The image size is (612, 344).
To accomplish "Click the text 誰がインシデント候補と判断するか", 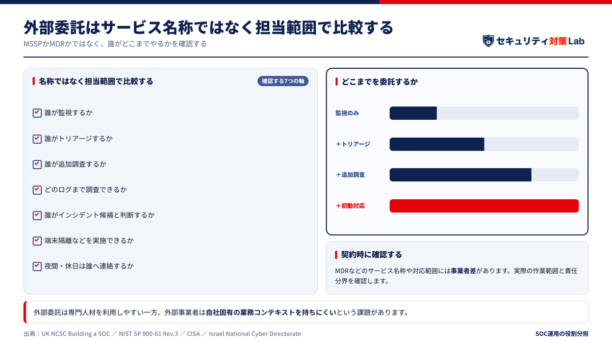I will pyautogui.click(x=99, y=215).
